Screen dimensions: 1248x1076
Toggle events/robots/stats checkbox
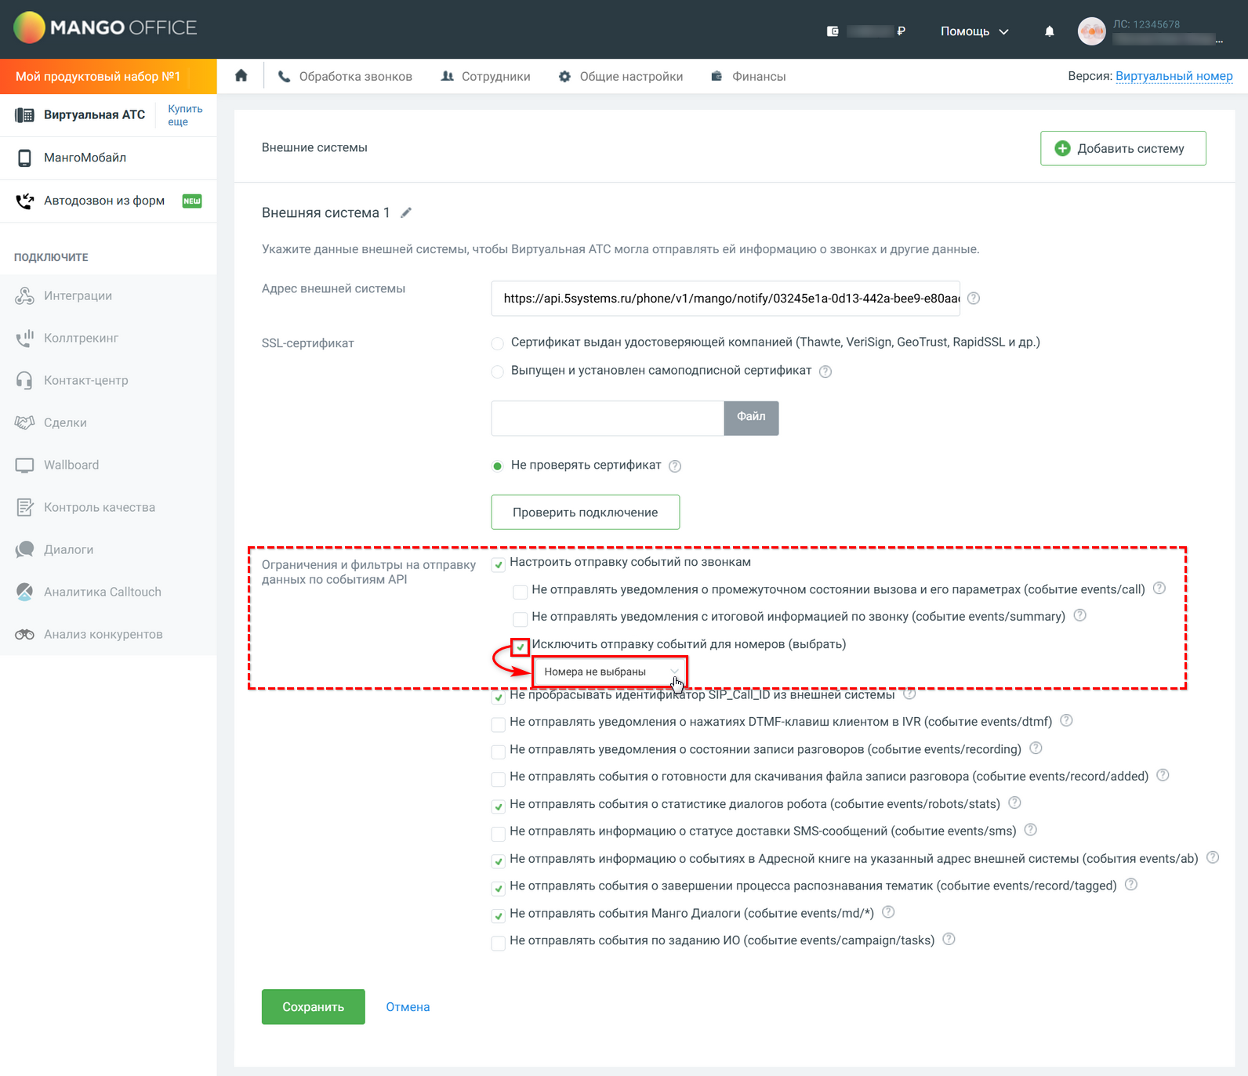coord(498,806)
